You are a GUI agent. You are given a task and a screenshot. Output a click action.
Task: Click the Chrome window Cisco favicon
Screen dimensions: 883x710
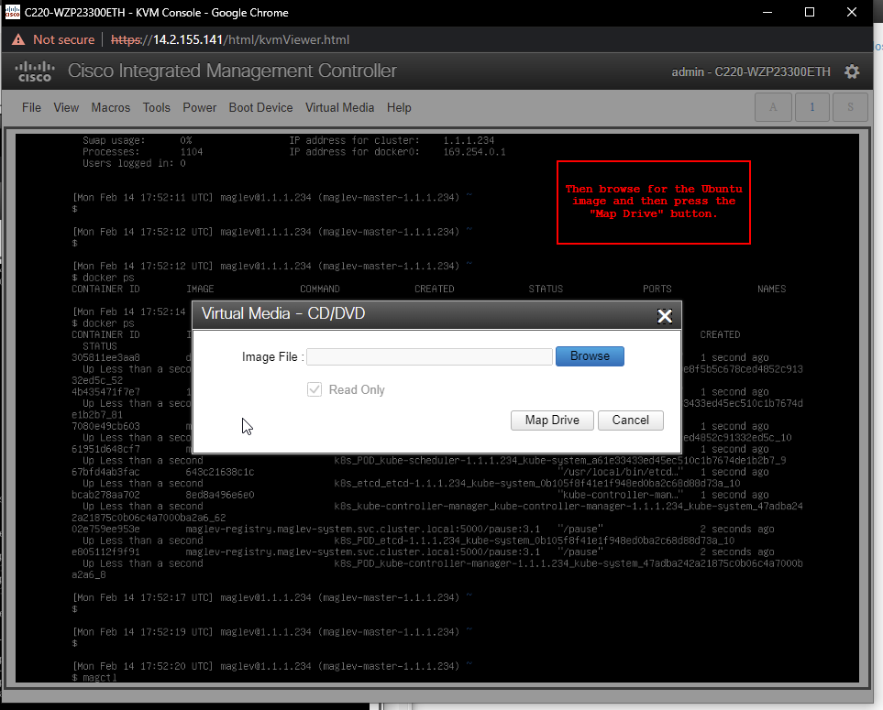tap(13, 12)
